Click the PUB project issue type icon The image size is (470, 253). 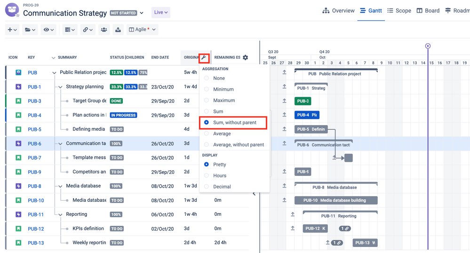[18, 72]
